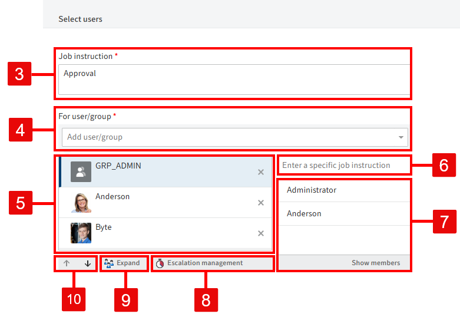The width and height of the screenshot is (460, 317).
Task: Select Administrator in the members list
Action: pos(312,190)
